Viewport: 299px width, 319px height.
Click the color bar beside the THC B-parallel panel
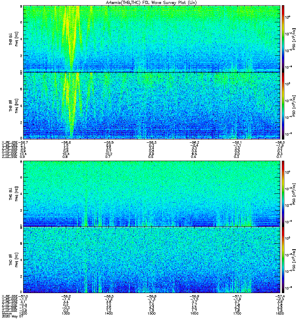pos(283,260)
